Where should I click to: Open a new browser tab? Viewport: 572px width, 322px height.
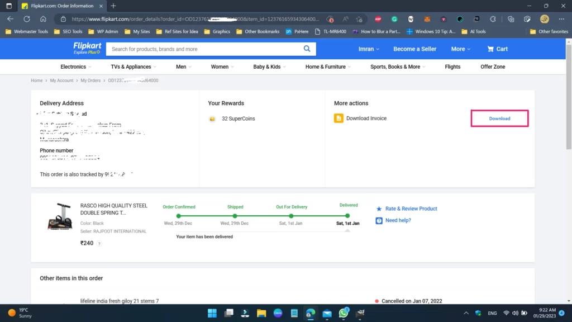tap(113, 6)
